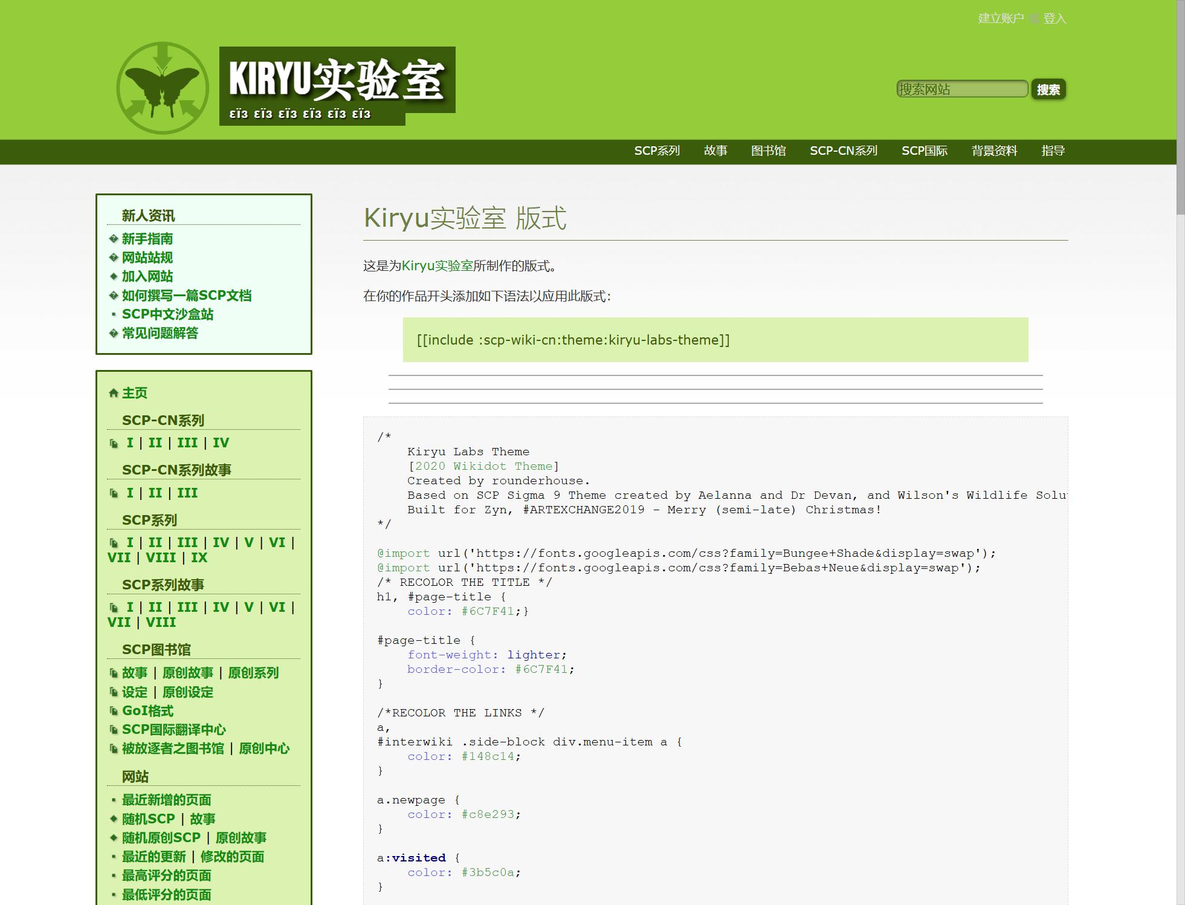Click the diamond icon beside 随机SCP
Screen dimensions: 1185x905
click(112, 819)
